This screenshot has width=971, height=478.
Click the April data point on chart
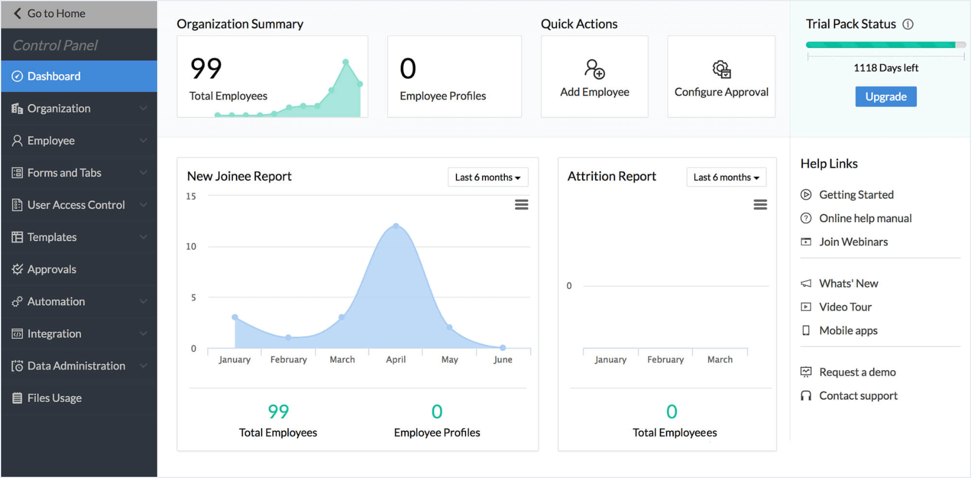pos(396,226)
